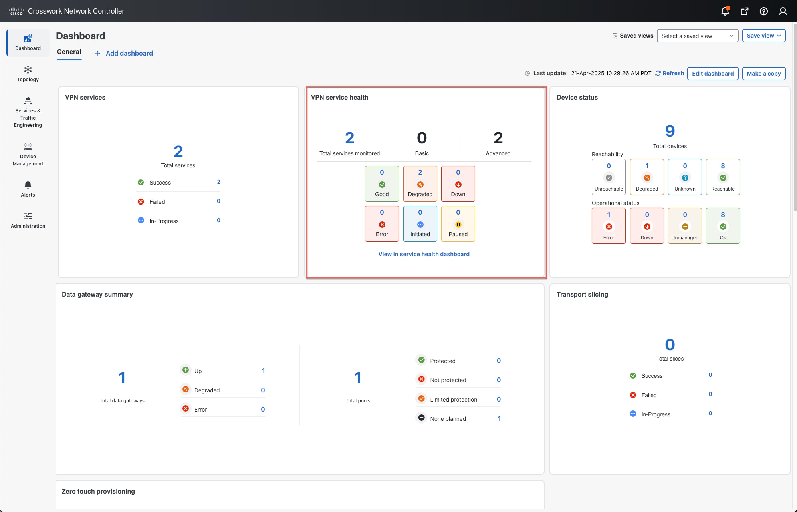Open the notifications bell icon
The height and width of the screenshot is (512, 797).
(725, 11)
